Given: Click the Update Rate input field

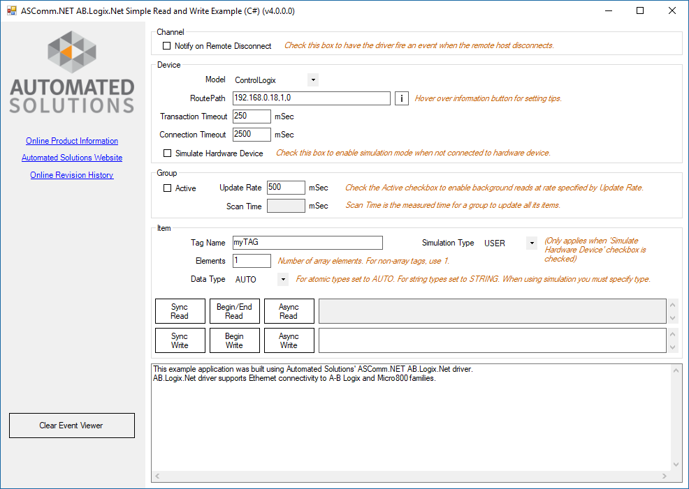Looking at the screenshot, I should point(286,188).
